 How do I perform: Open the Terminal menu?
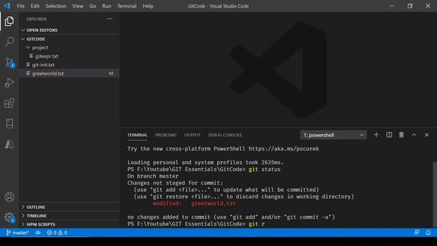click(x=127, y=6)
